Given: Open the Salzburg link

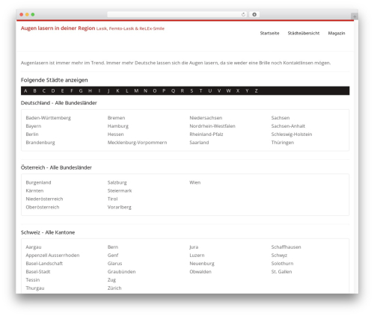Looking at the screenshot, I should tap(117, 182).
